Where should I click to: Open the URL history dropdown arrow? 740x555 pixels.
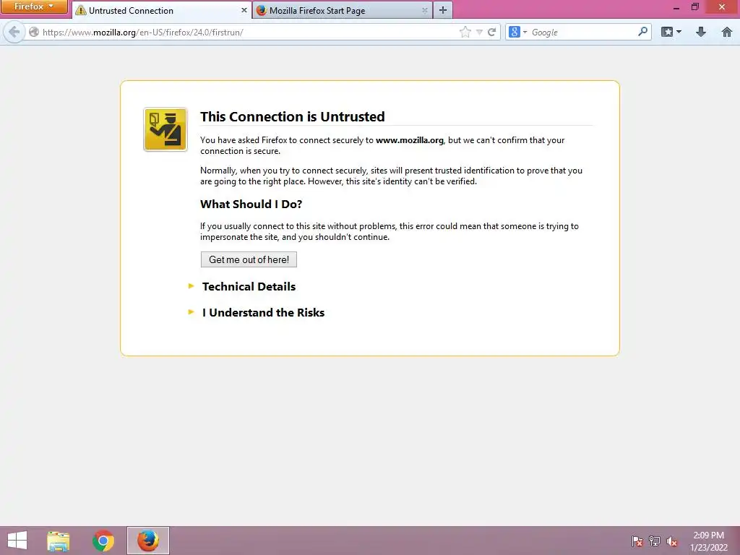[x=479, y=32]
